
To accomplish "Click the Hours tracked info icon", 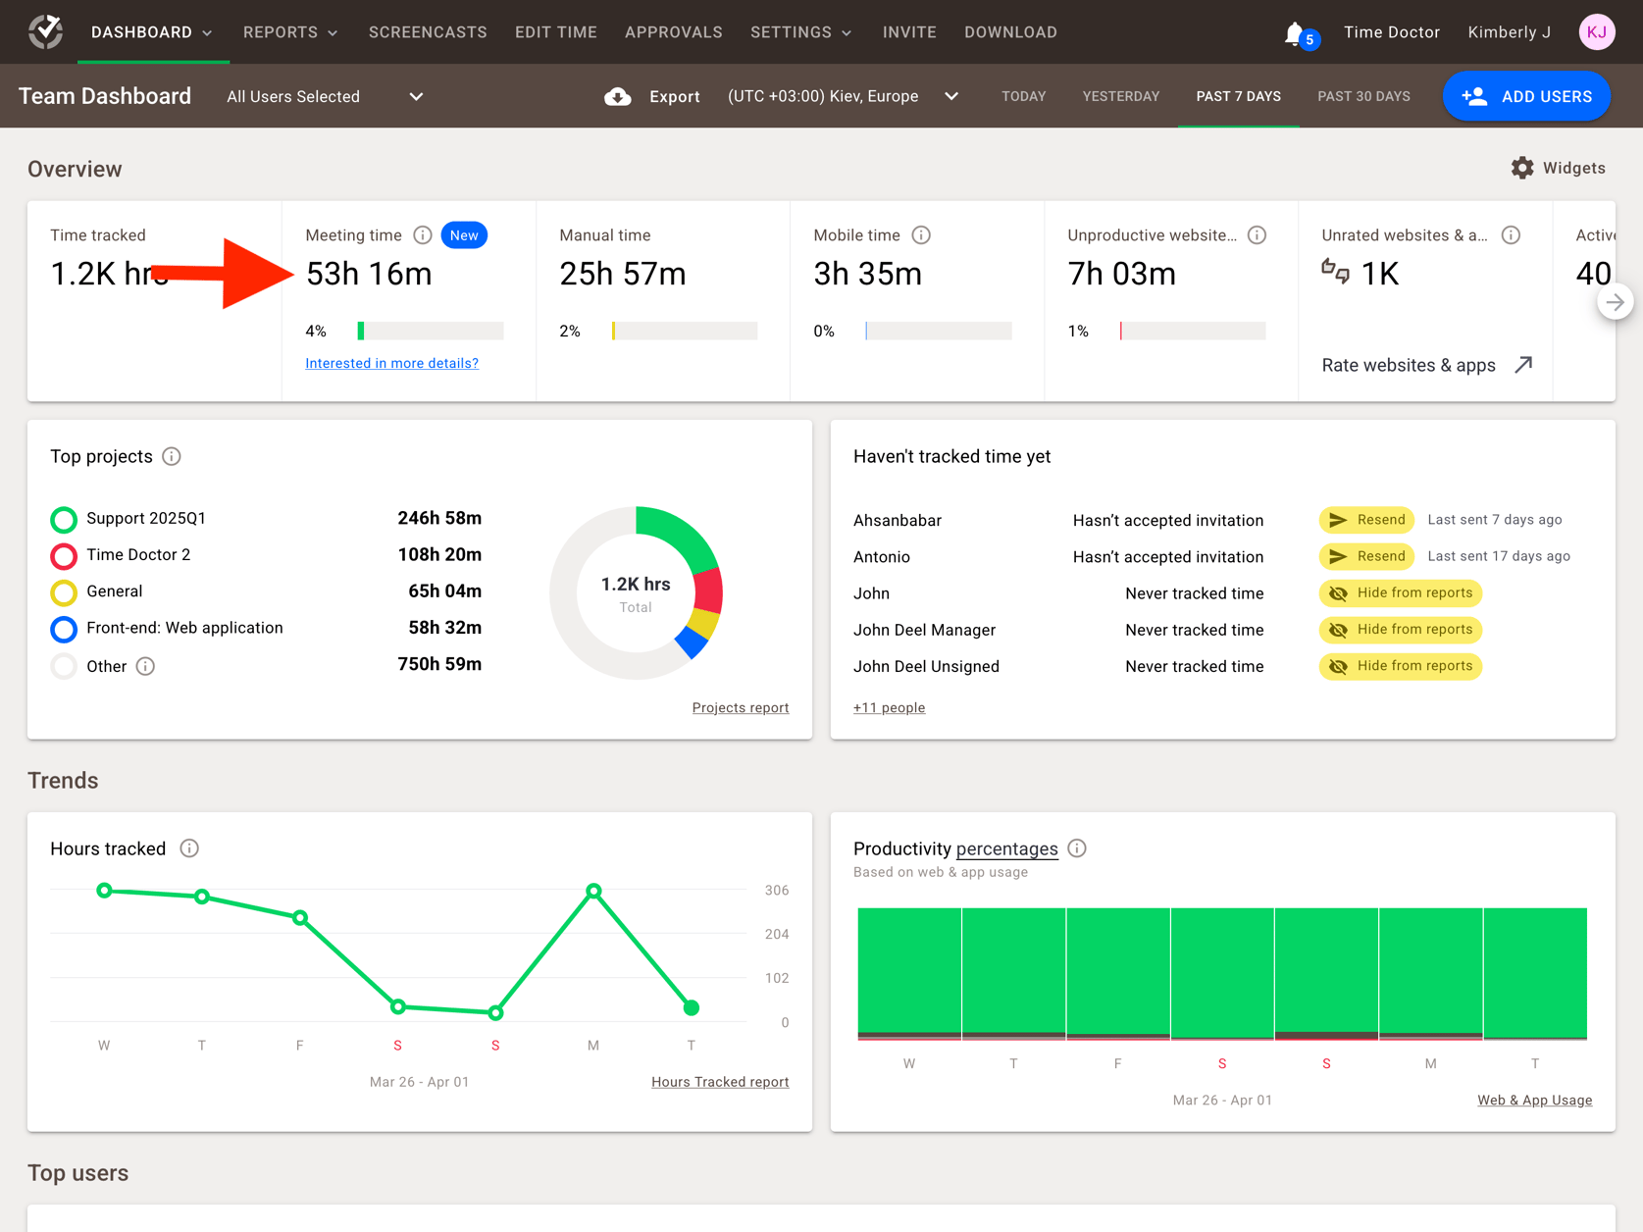I will [189, 848].
